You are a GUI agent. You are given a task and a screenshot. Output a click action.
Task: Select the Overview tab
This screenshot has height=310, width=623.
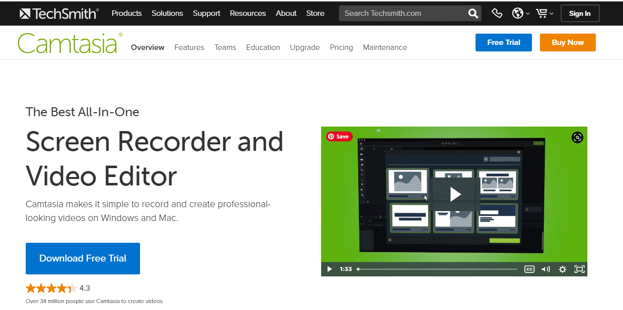pos(147,47)
